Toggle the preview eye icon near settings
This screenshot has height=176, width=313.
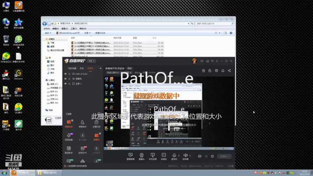(206, 156)
